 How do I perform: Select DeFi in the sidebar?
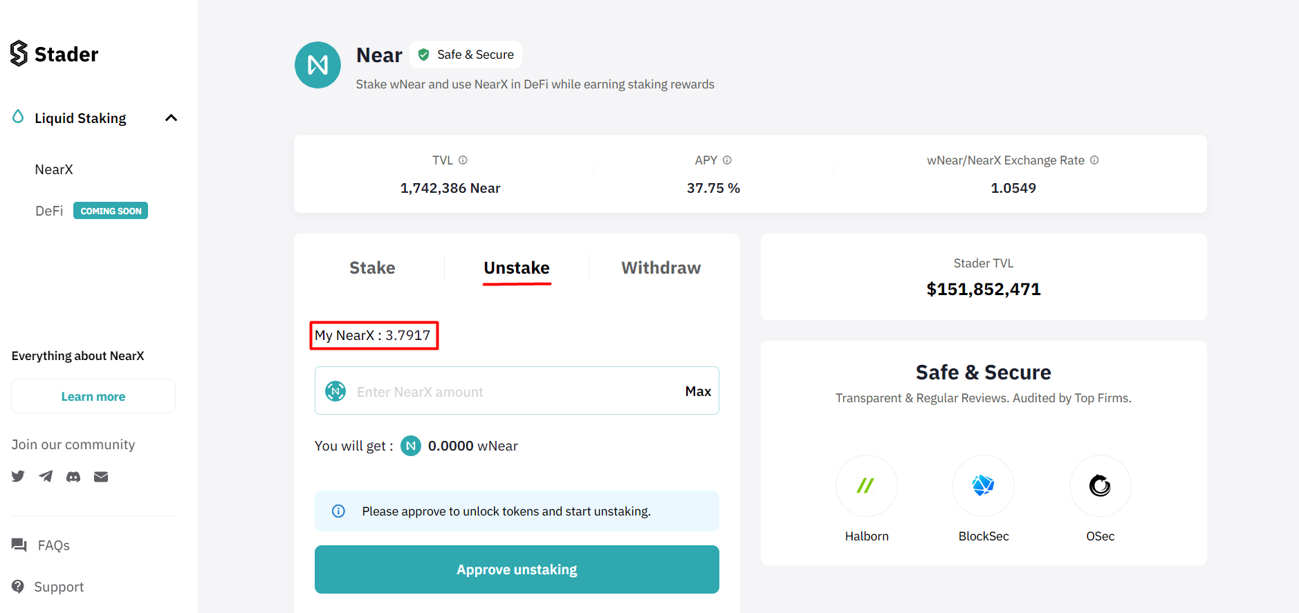click(49, 211)
